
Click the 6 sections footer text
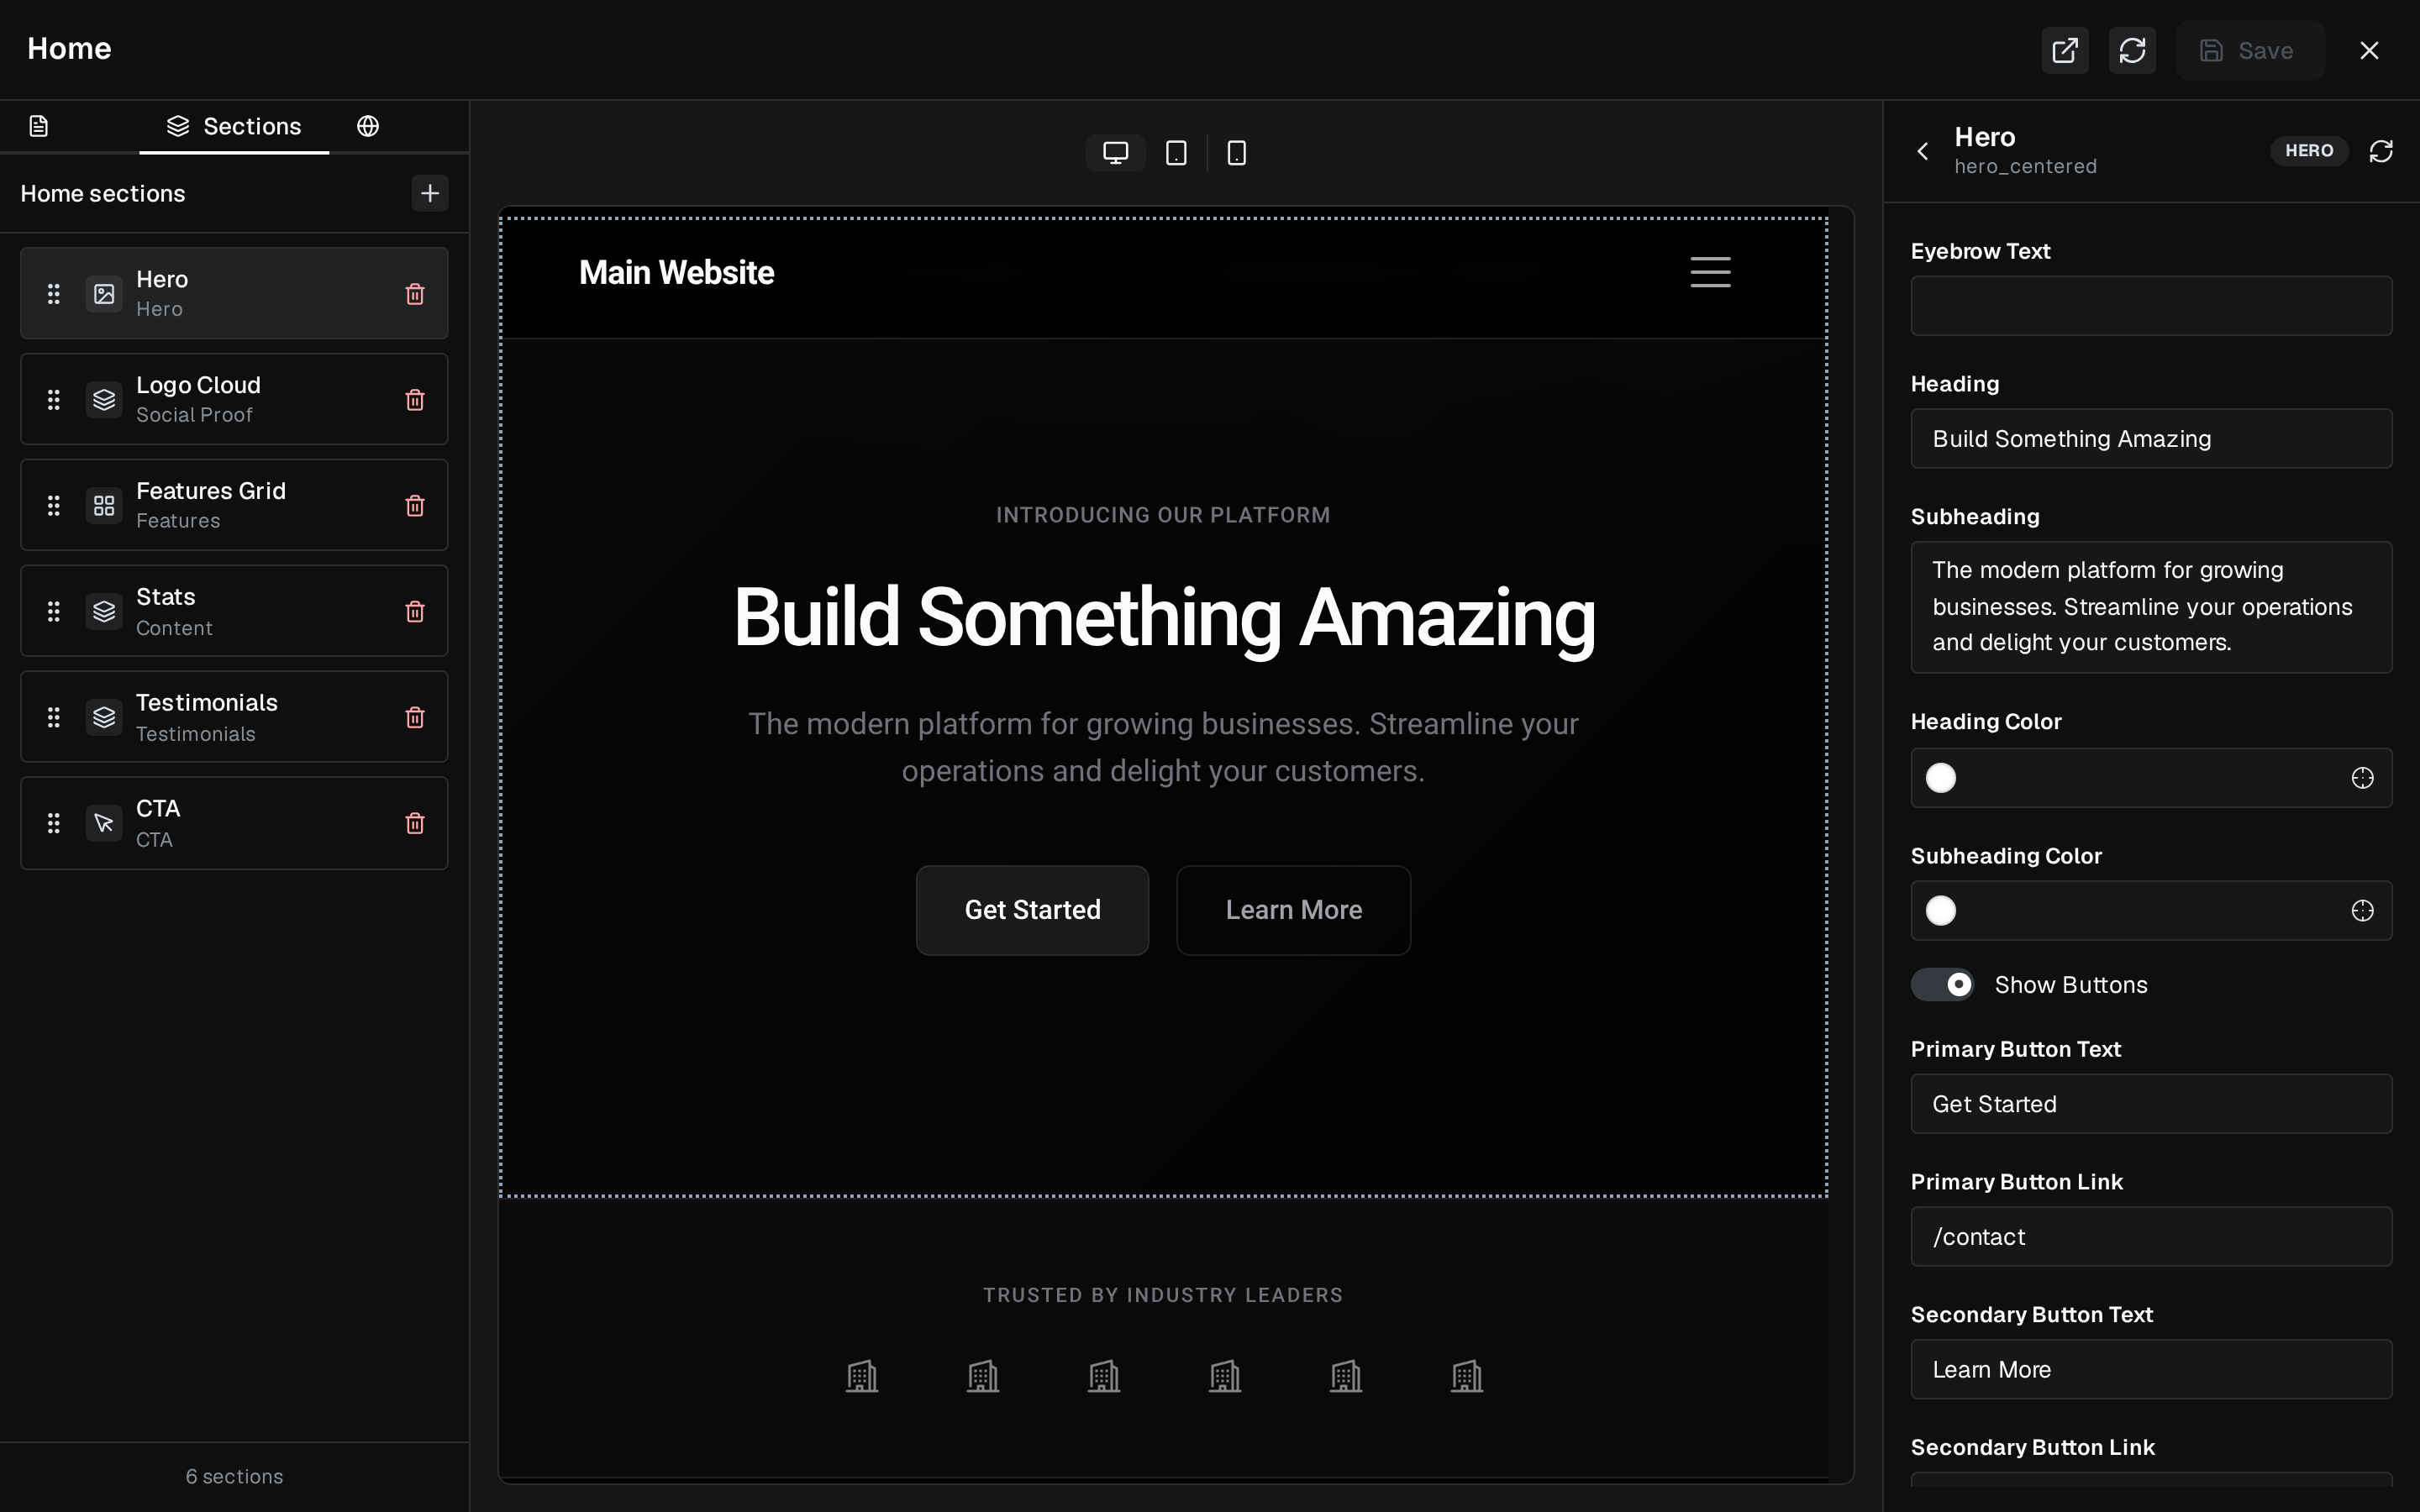pos(234,1476)
